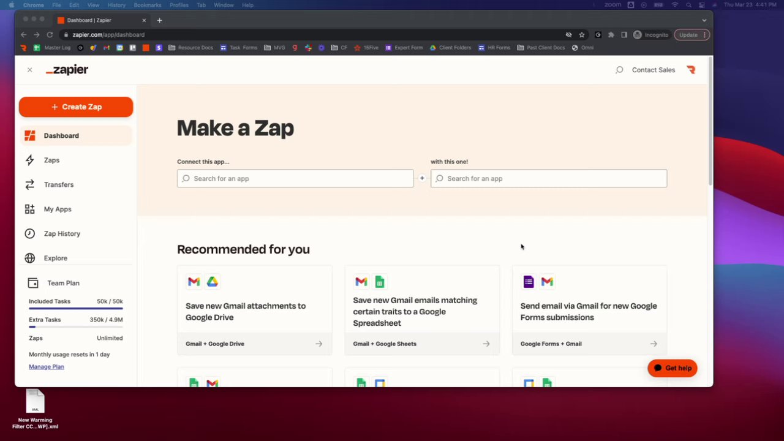Click the Get help chat button
784x441 pixels.
tap(673, 368)
